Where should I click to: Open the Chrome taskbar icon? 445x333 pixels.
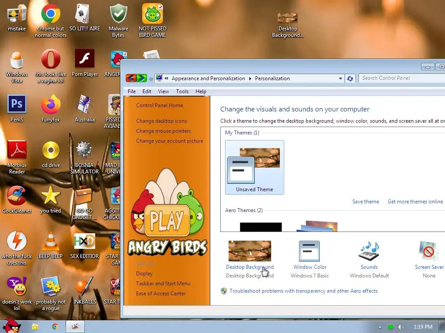coord(55,327)
